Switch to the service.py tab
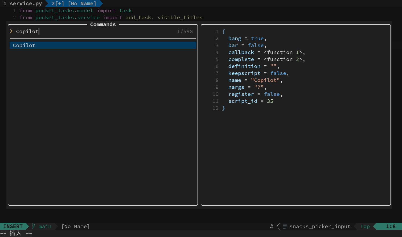The image size is (402, 237). point(23,3)
